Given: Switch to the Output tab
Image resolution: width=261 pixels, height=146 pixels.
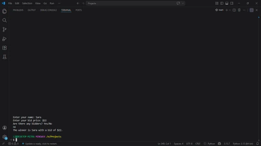Looking at the screenshot, I should coord(31,10).
